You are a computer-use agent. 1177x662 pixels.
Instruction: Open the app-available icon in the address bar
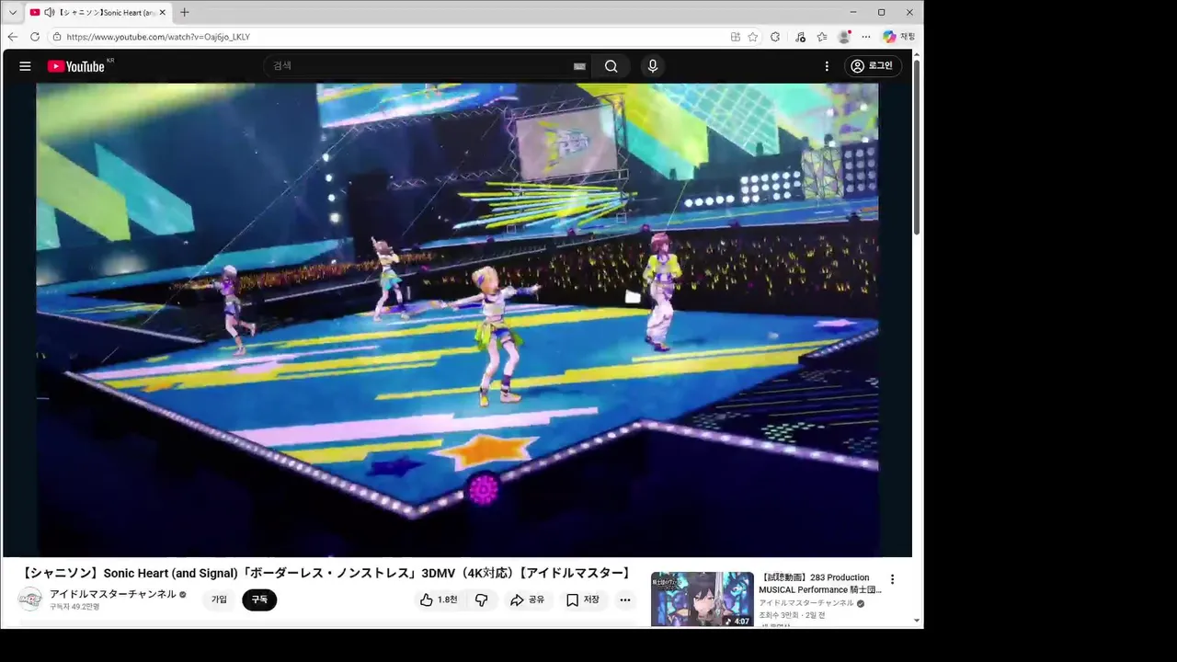click(x=735, y=37)
